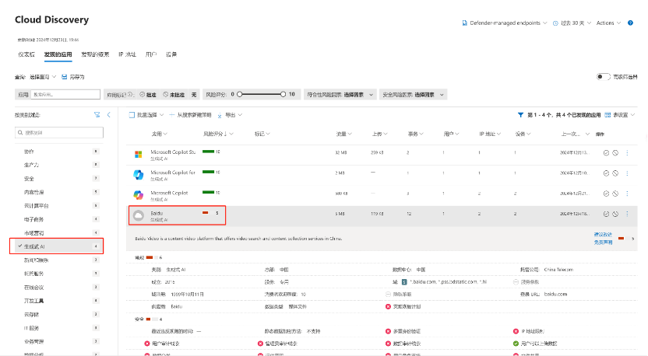648x356 pixels.
Task: Click the search magnifier in category search
Action: coord(20,133)
